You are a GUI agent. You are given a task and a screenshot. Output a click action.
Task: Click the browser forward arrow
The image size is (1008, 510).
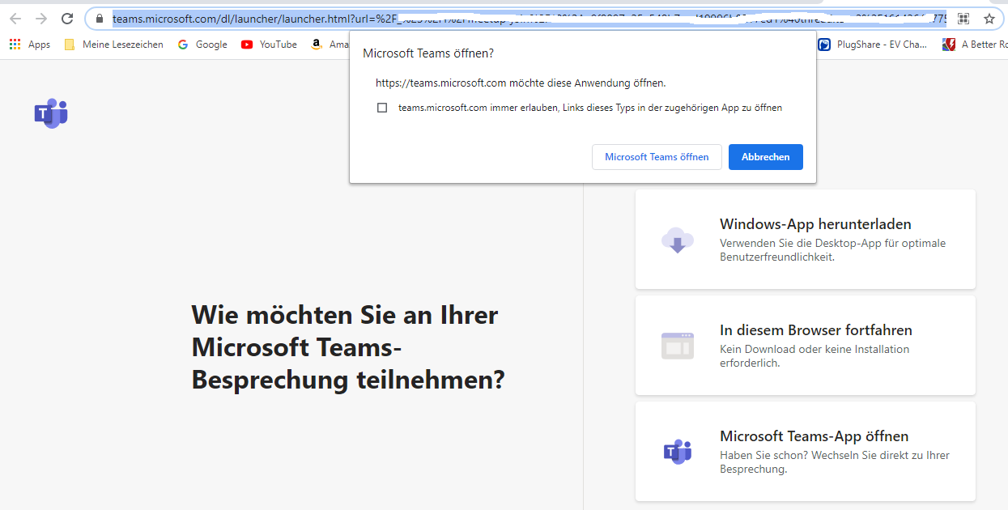pos(41,18)
